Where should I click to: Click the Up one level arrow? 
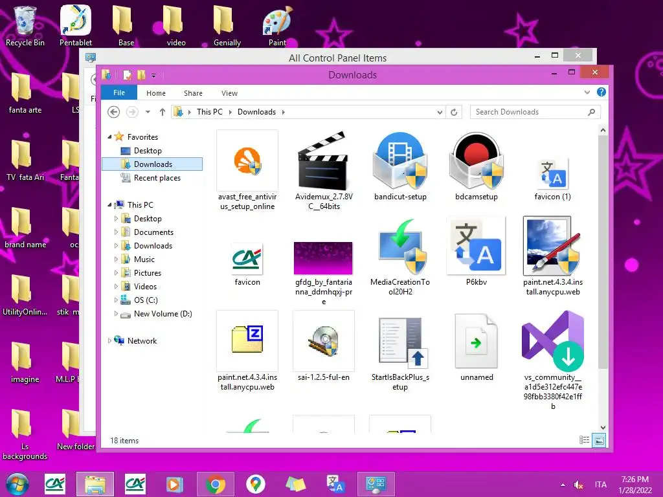coord(163,112)
